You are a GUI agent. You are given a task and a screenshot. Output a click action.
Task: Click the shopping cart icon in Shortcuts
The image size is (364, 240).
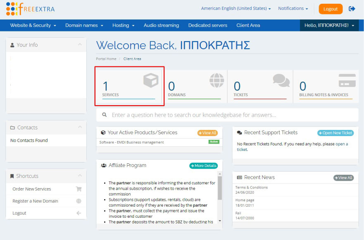point(79,189)
